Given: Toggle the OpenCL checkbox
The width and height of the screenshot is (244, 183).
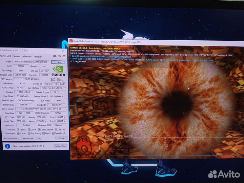Looking at the screenshot, I should click(x=18, y=129).
